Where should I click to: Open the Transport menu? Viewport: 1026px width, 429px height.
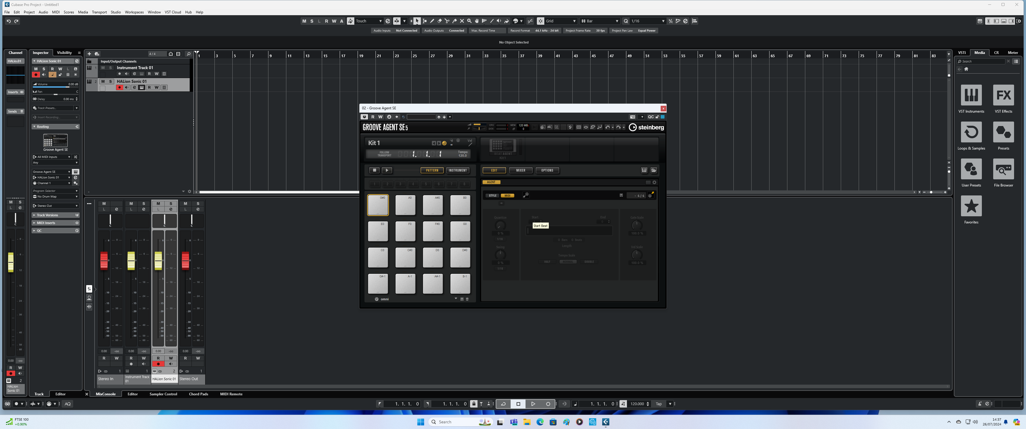(x=99, y=12)
